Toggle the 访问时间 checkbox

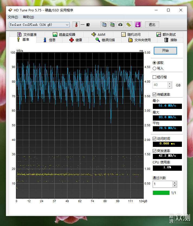coord(155,139)
